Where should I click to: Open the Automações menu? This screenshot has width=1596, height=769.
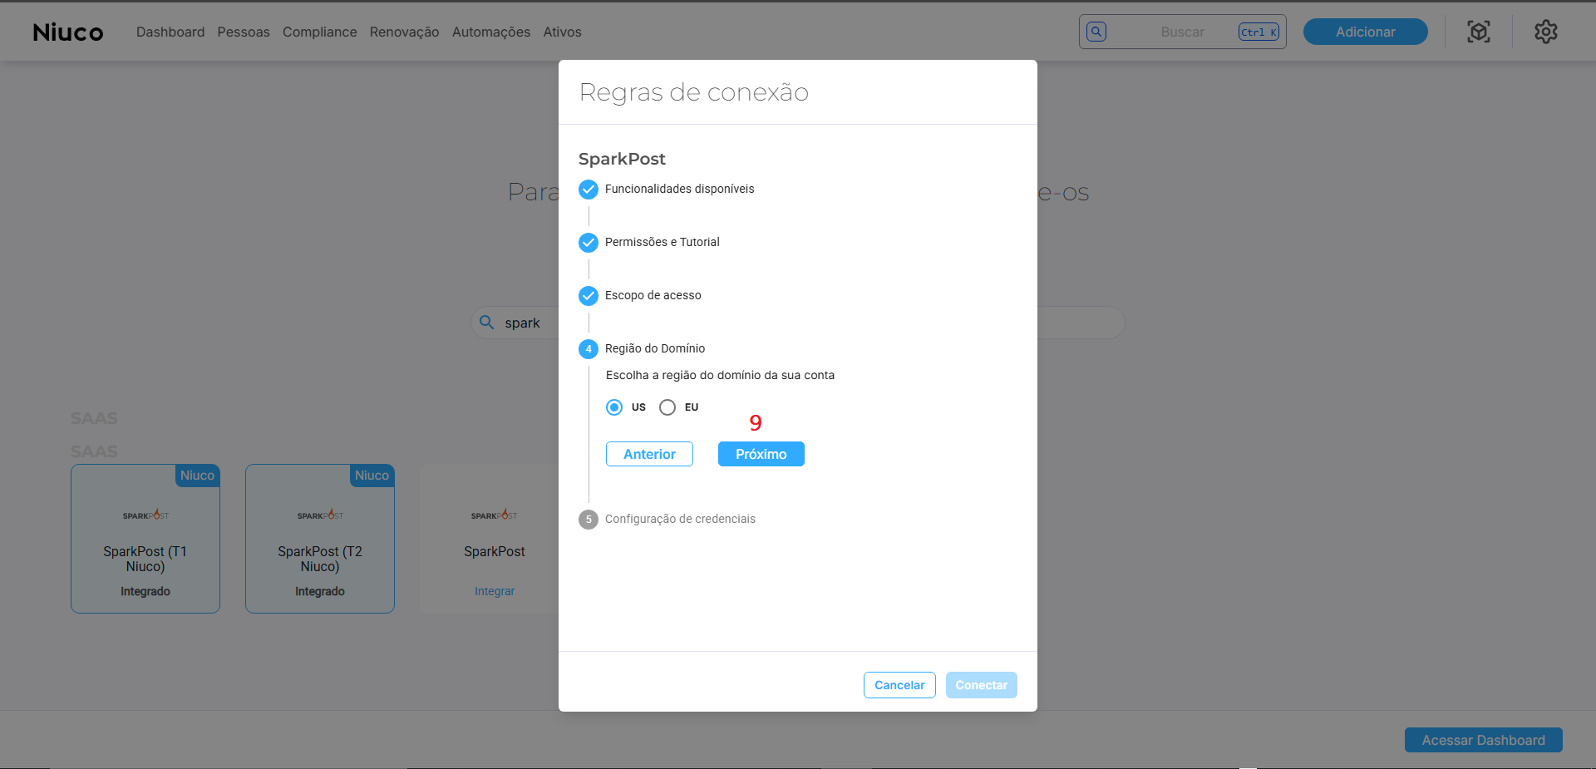click(491, 32)
